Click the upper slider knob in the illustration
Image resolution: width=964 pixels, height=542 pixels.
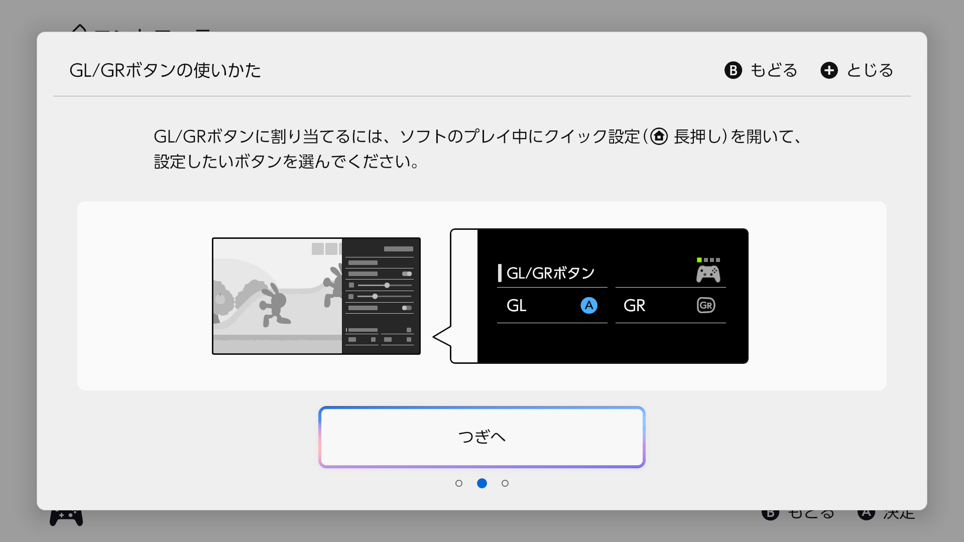(387, 285)
